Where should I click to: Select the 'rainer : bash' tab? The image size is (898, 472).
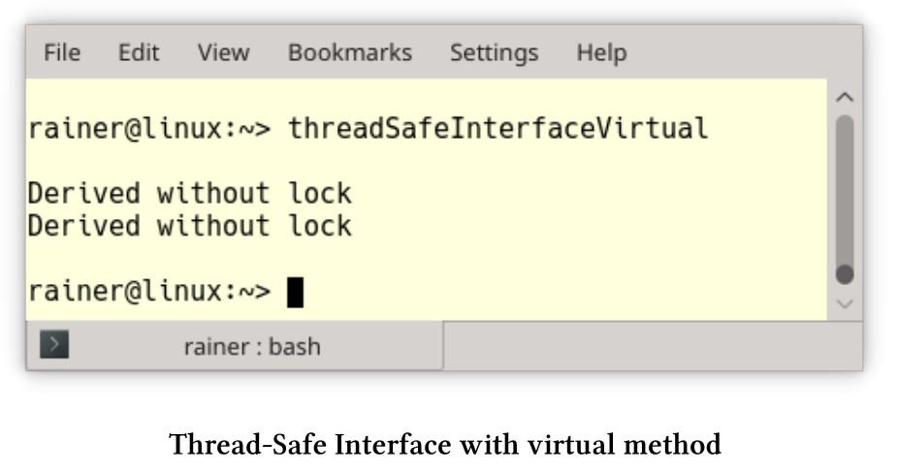coord(235,346)
